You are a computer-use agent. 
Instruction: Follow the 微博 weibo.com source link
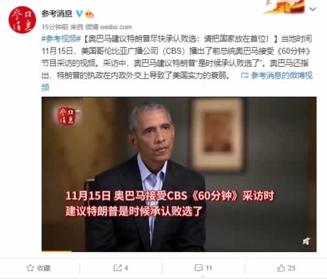tap(109, 27)
